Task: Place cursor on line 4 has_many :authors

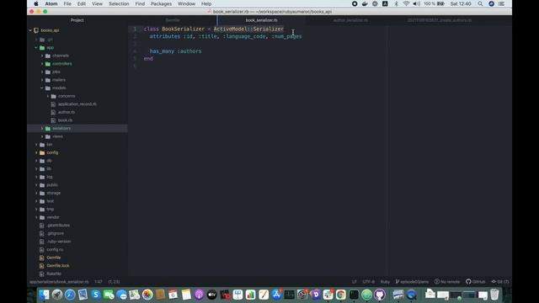Action: 175,51
